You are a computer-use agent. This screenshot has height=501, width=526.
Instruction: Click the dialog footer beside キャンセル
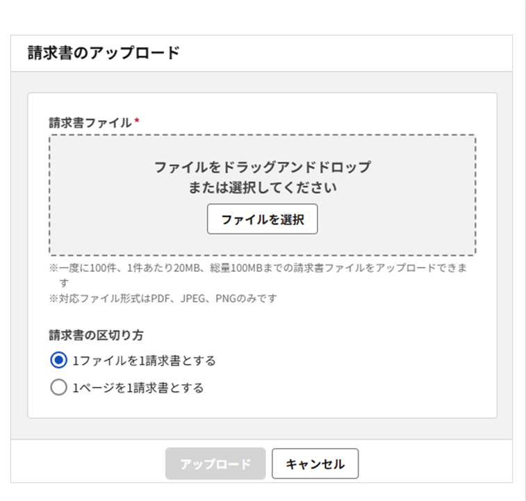tap(431, 463)
